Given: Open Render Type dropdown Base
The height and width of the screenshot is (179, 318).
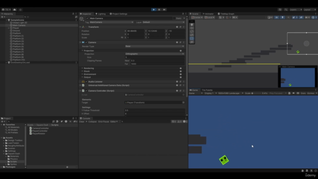Looking at the screenshot, I should point(155,46).
